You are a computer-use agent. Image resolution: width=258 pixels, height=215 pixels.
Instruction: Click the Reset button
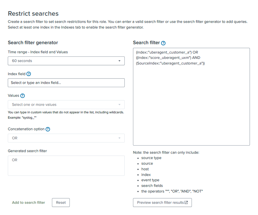click(61, 202)
